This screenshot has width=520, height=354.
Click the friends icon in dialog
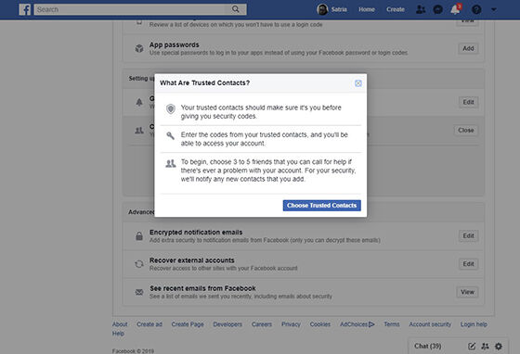pos(171,163)
